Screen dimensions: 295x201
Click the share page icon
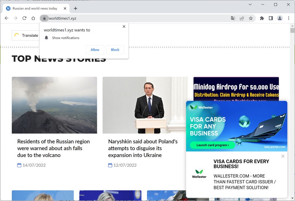[242, 18]
